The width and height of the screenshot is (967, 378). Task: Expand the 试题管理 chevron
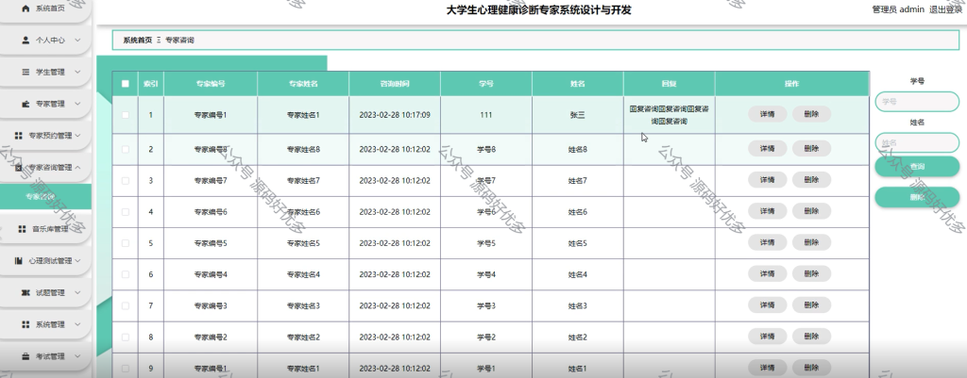77,293
